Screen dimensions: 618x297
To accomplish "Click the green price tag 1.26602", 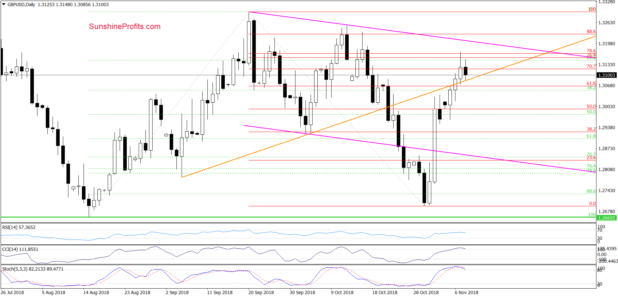I will 606,218.
